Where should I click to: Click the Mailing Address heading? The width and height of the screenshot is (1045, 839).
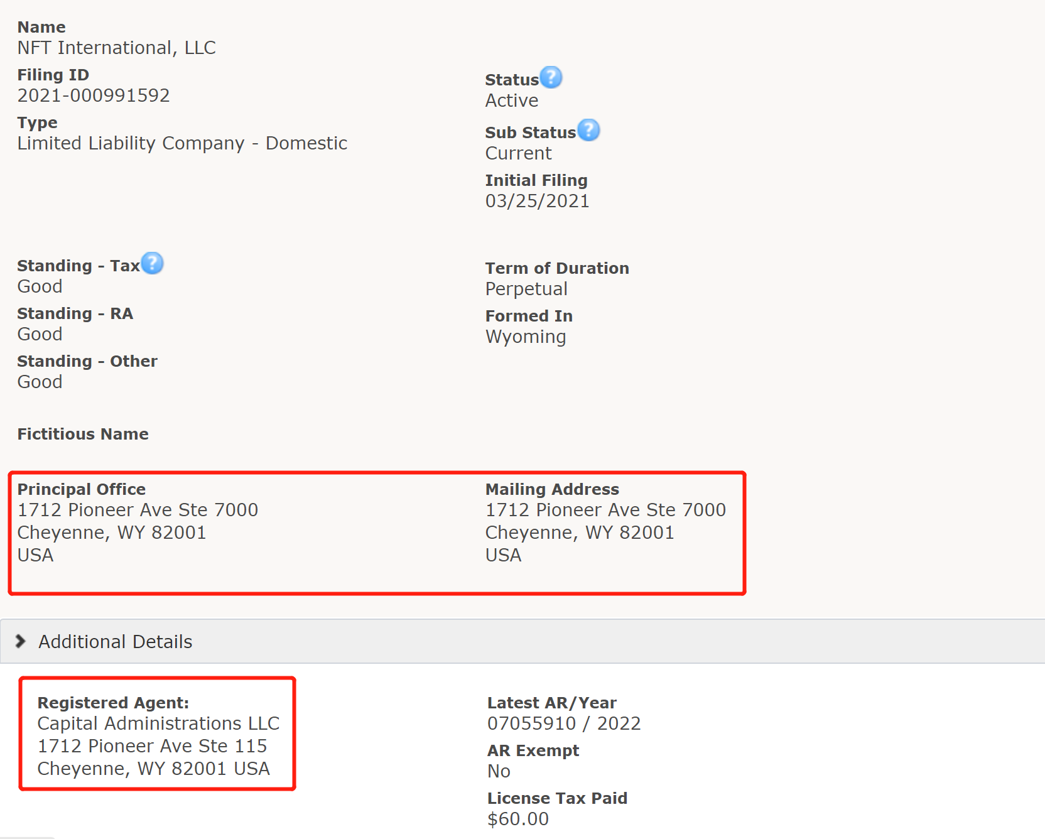[552, 489]
